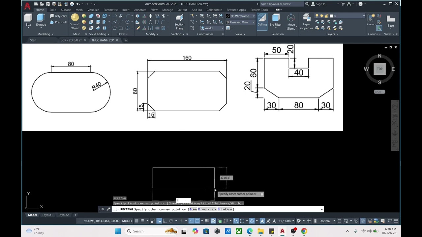Open Layer Properties manager

(x=306, y=22)
